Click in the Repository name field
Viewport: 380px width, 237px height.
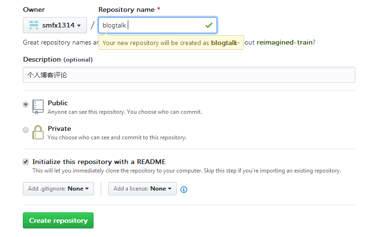tap(157, 25)
